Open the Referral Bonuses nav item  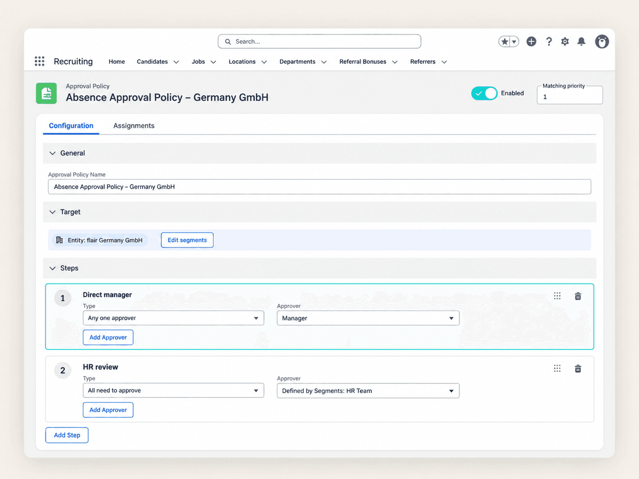(363, 62)
